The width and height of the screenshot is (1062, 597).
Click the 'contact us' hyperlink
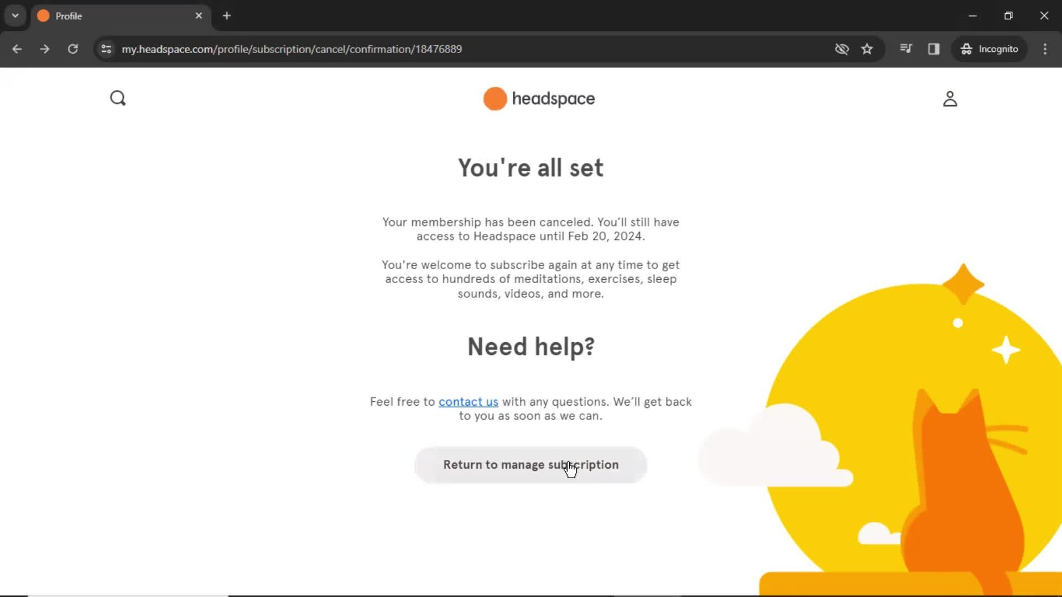pos(468,402)
